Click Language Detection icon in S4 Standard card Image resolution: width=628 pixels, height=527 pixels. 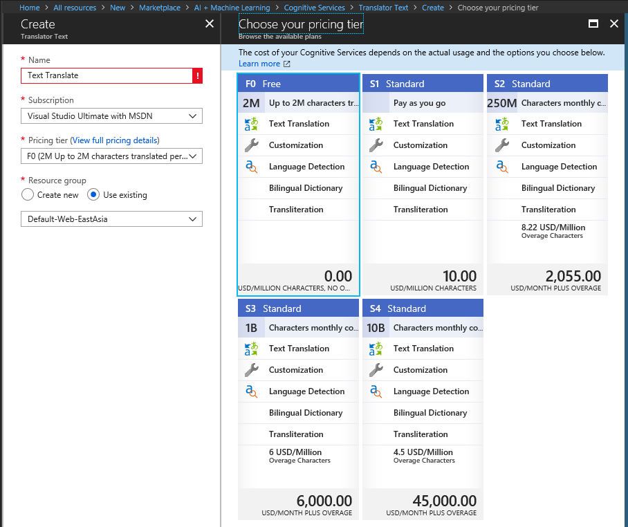coord(376,391)
